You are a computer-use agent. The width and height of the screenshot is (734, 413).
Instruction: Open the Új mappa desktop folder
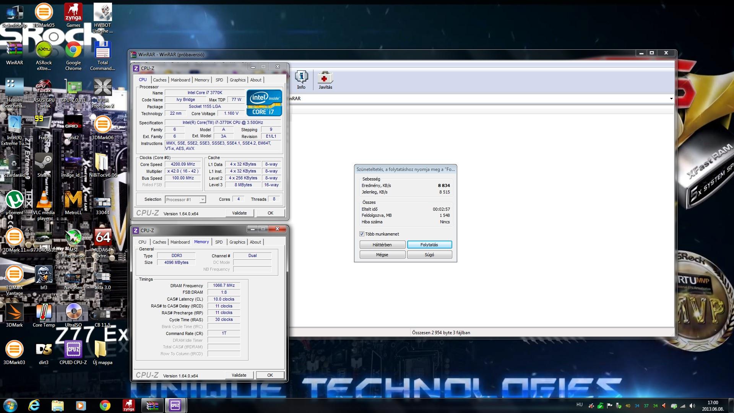102,353
